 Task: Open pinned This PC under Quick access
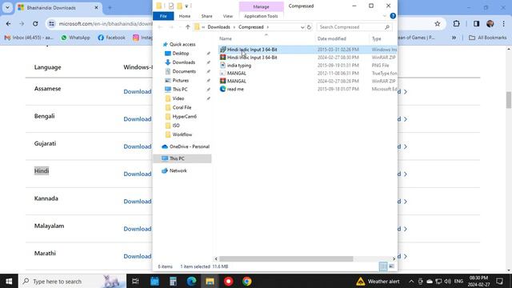coord(179,89)
